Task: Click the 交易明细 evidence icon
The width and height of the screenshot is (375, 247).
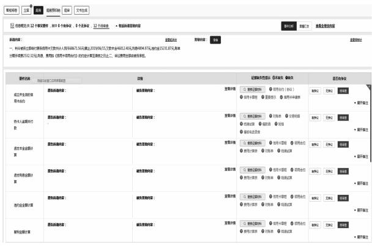Action: point(288,115)
